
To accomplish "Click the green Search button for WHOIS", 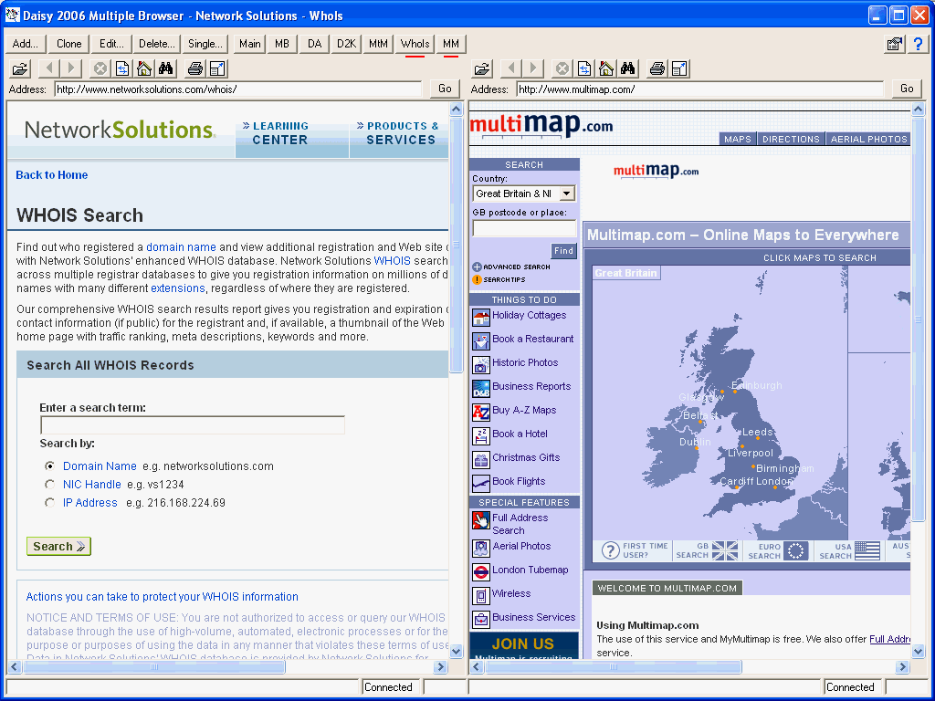I will pyautogui.click(x=58, y=547).
